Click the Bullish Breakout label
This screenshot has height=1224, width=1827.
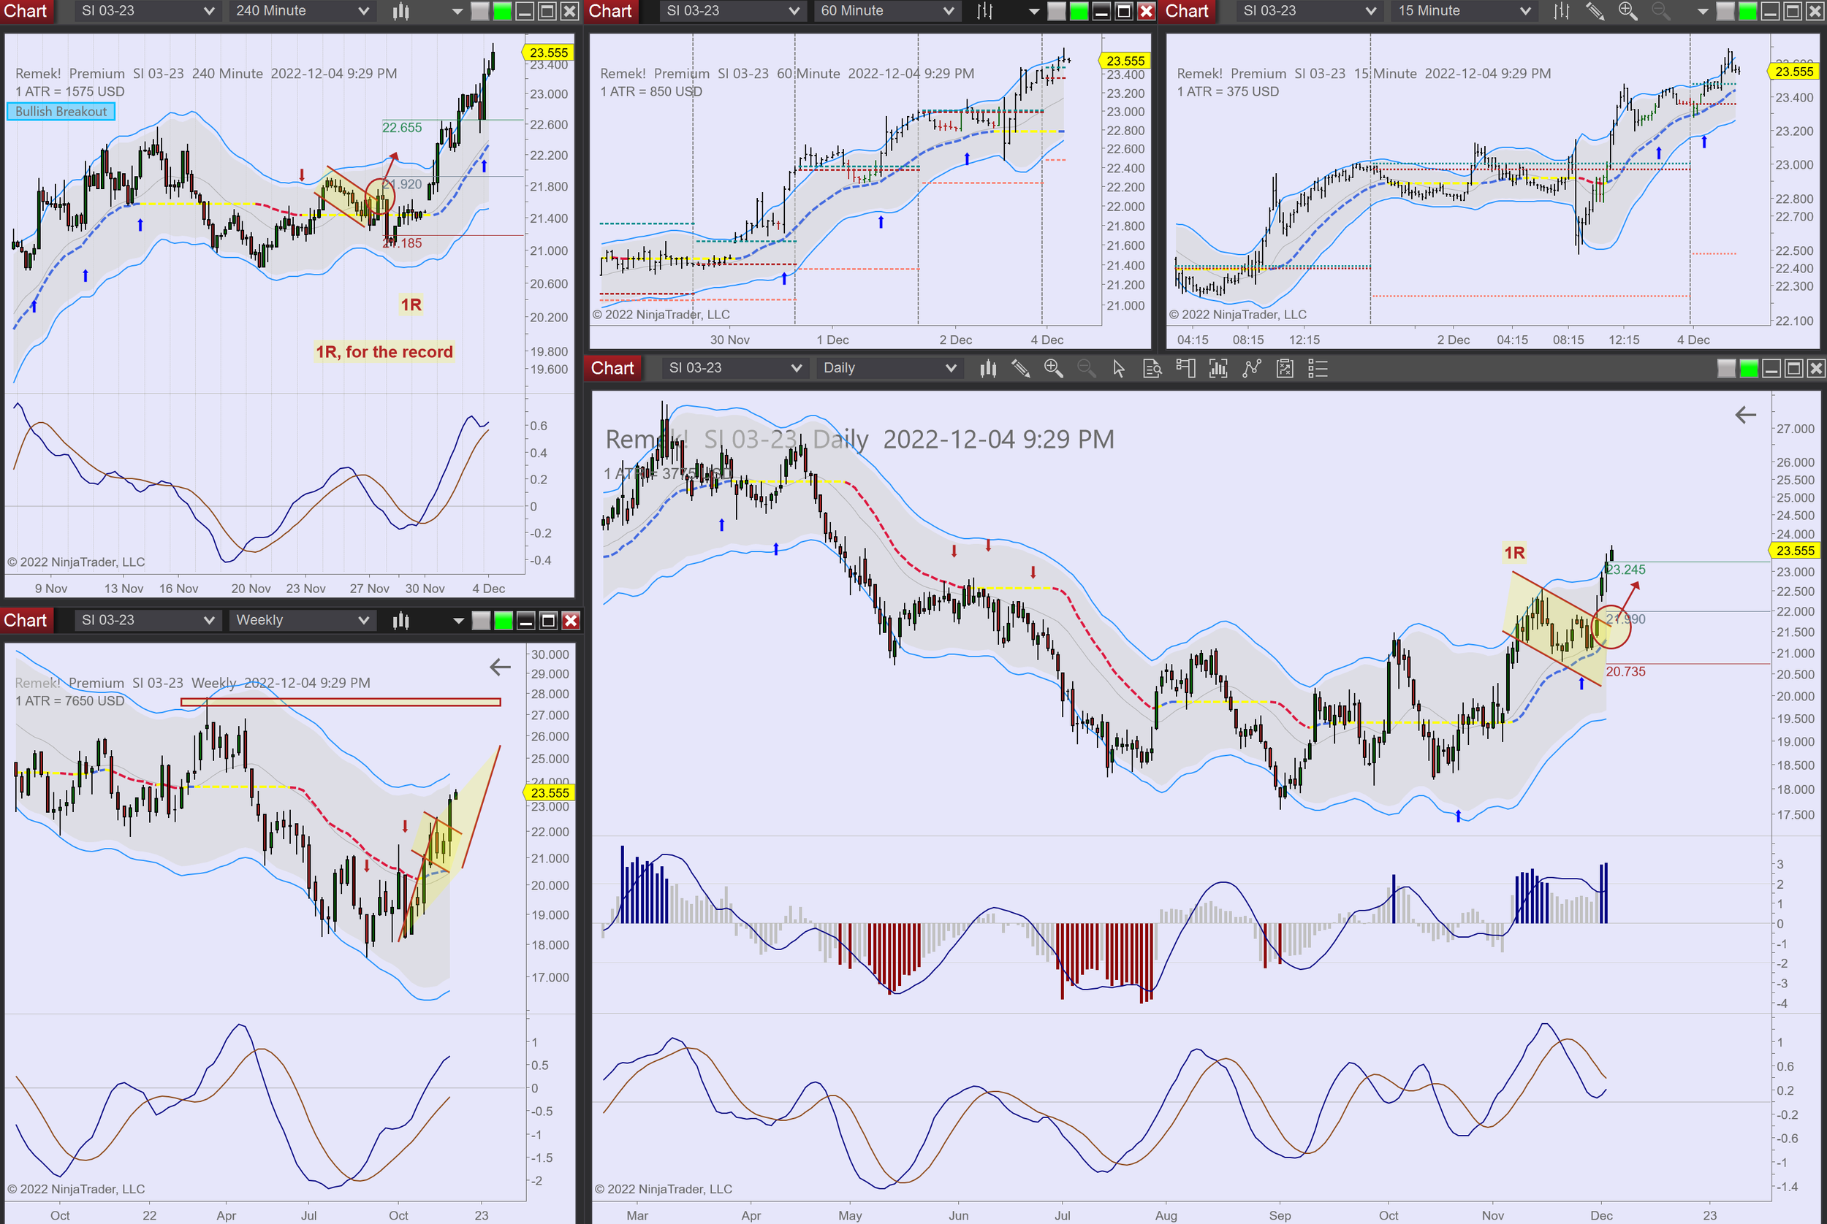coord(61,112)
